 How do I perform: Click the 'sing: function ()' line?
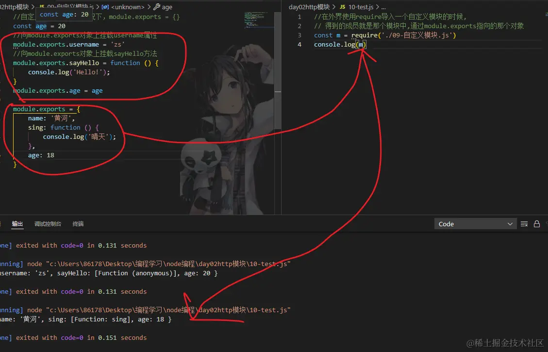[x=64, y=128]
